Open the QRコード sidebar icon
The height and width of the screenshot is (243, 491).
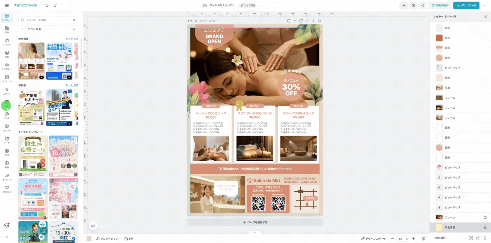coord(7,128)
